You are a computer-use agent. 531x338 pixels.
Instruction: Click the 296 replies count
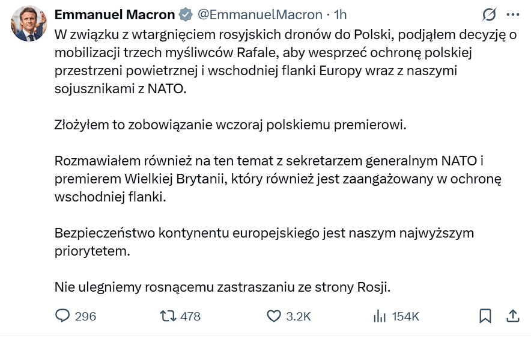point(85,316)
